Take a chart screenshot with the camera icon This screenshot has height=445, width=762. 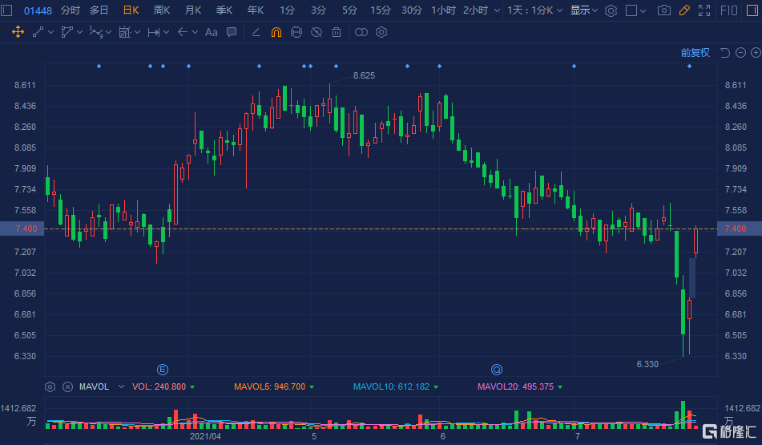pyautogui.click(x=664, y=10)
